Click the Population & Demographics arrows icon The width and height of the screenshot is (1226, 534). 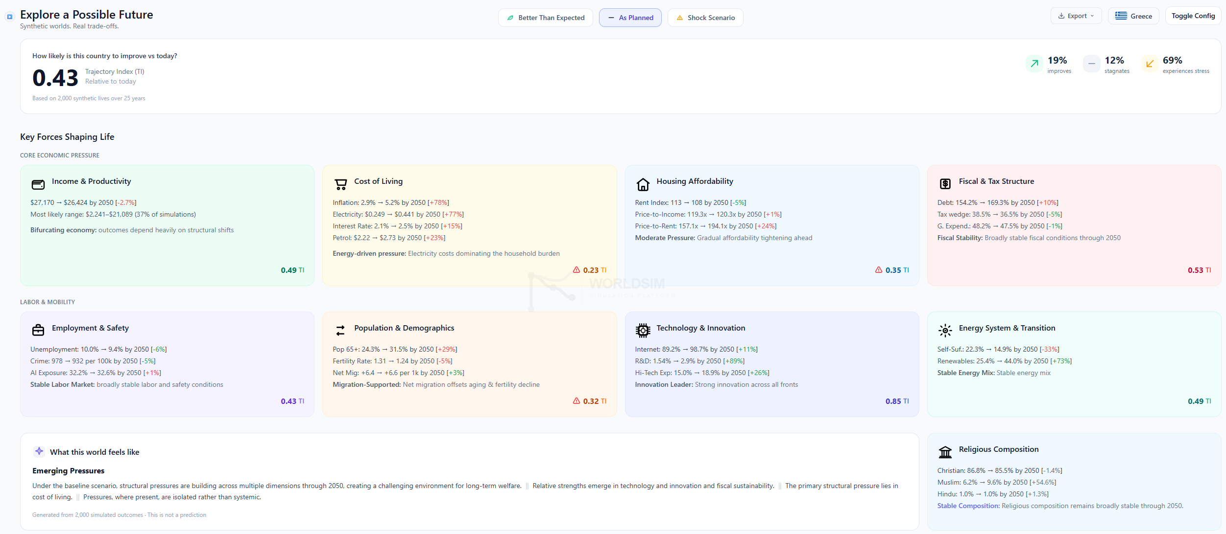[340, 331]
